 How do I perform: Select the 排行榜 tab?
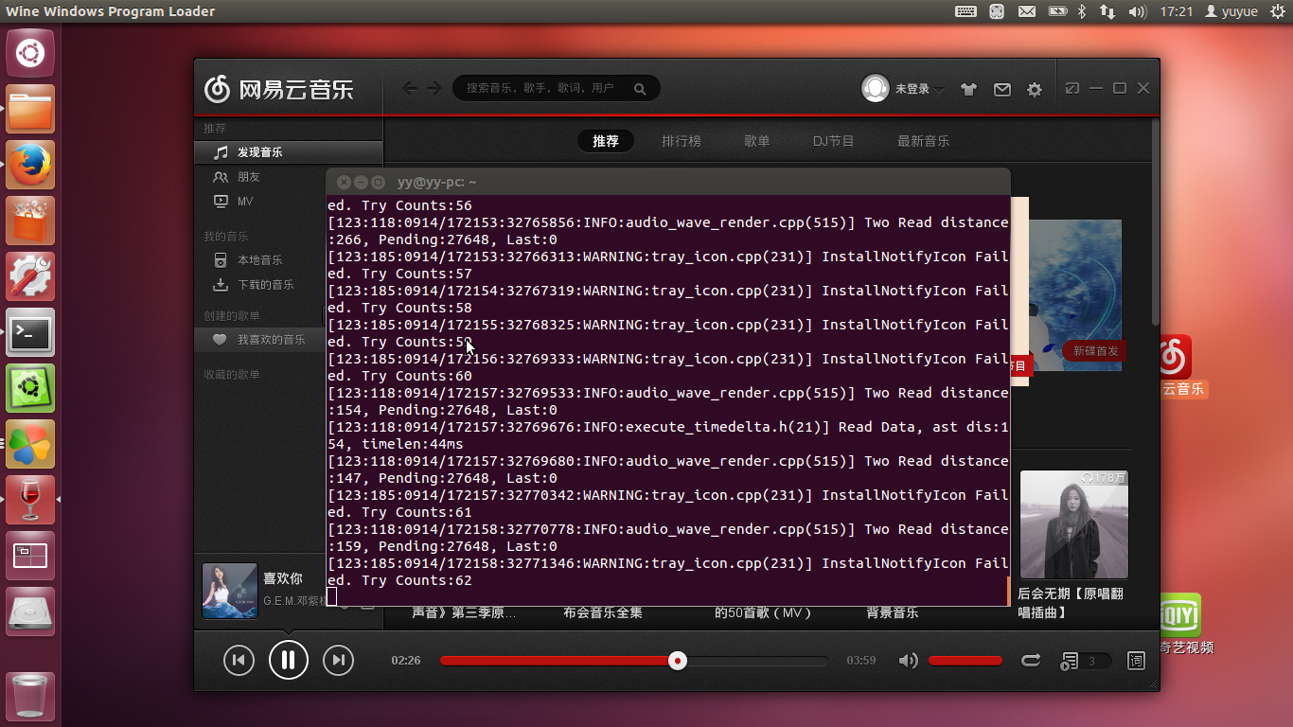coord(682,141)
